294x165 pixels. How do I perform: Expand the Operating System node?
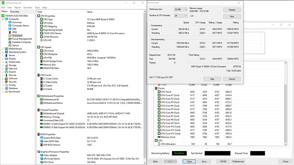[3, 52]
